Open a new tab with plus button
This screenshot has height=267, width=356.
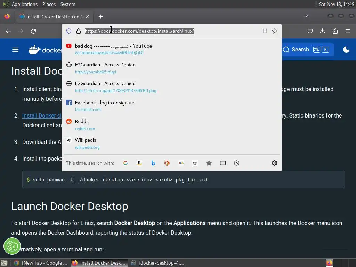(100, 17)
